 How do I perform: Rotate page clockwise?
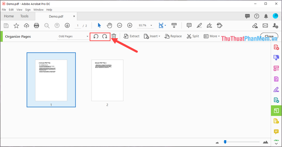point(104,37)
